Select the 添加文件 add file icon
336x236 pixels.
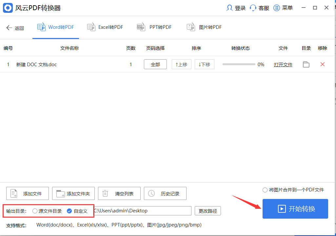(13, 193)
